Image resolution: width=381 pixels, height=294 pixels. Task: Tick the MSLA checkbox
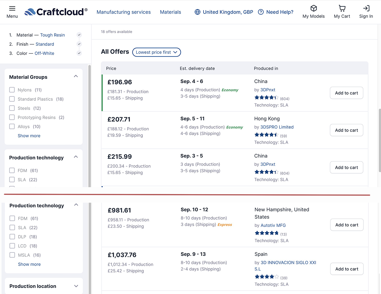coord(12,255)
